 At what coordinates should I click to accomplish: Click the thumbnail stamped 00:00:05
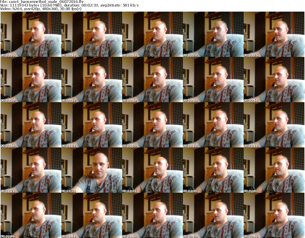point(31,34)
